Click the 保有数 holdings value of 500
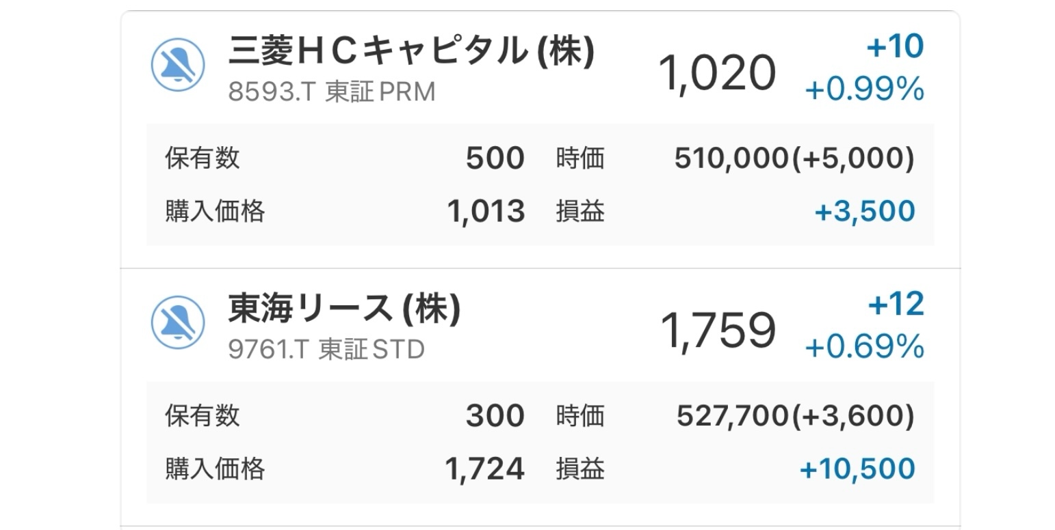Screen dimensions: 1055x530 [495, 157]
